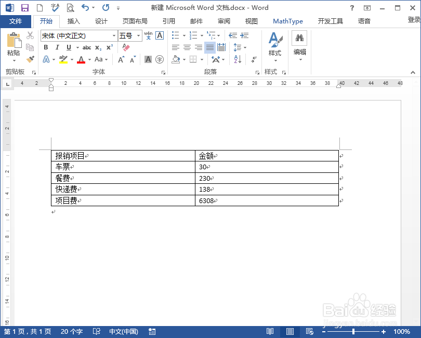Switch to 审阅 Review tab
This screenshot has height=338, width=421.
pyautogui.click(x=224, y=21)
